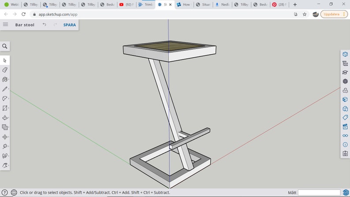Click the wooden seat top of stool

[170, 46]
